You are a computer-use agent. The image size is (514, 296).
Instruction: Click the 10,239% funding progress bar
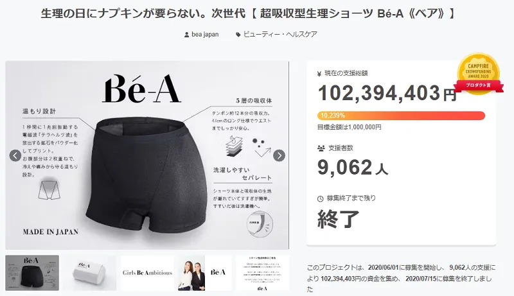click(x=401, y=116)
